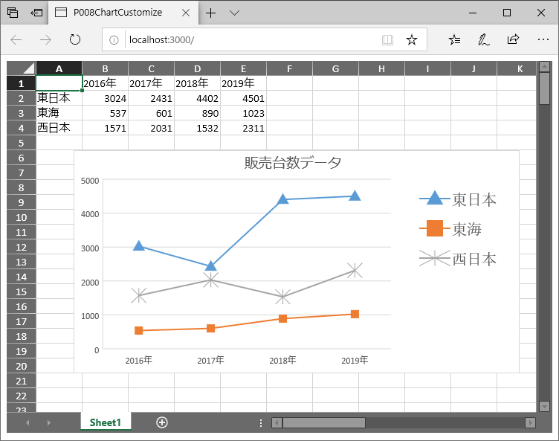The width and height of the screenshot is (559, 441).
Task: Click the browser forward arrow
Action: (45, 39)
